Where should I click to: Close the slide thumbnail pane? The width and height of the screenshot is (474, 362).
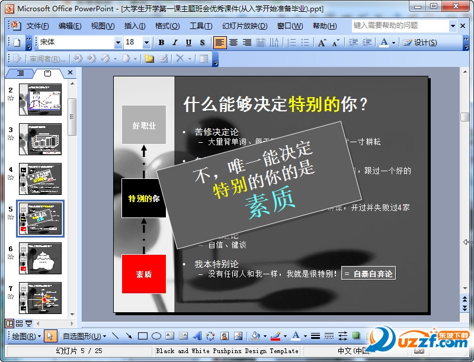(x=70, y=72)
